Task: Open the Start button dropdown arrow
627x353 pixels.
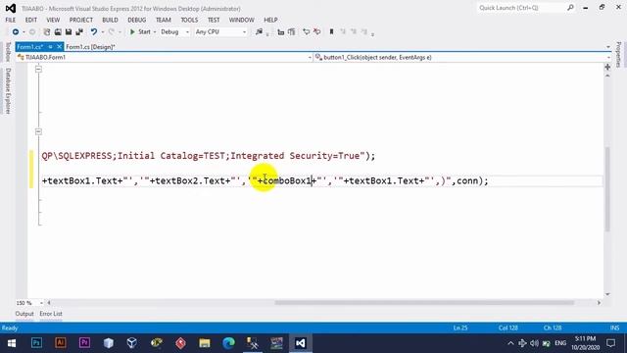Action: click(x=155, y=31)
